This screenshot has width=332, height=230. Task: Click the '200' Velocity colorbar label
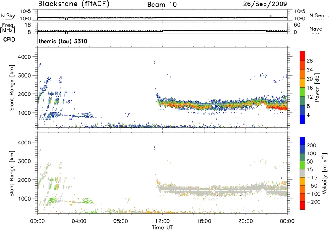(x=312, y=145)
